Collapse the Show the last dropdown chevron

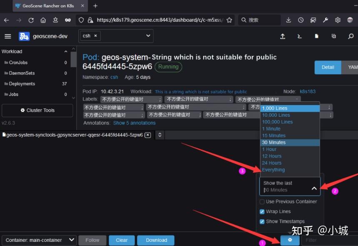tap(315, 188)
